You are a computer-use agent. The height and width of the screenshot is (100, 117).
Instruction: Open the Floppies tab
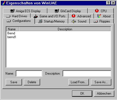click(x=102, y=21)
